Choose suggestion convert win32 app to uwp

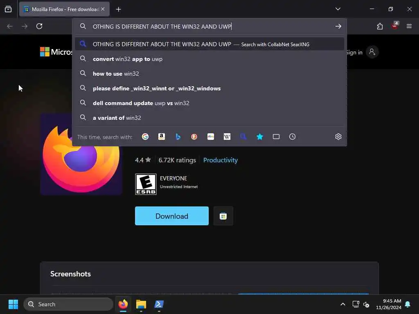(209, 59)
